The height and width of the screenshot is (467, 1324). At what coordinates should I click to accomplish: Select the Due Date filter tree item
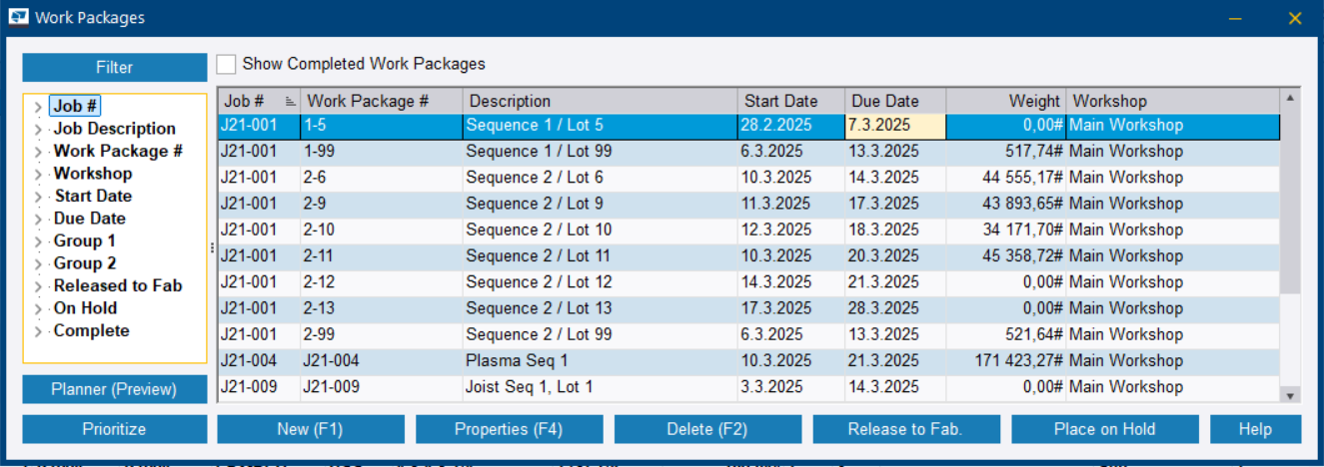tap(89, 219)
